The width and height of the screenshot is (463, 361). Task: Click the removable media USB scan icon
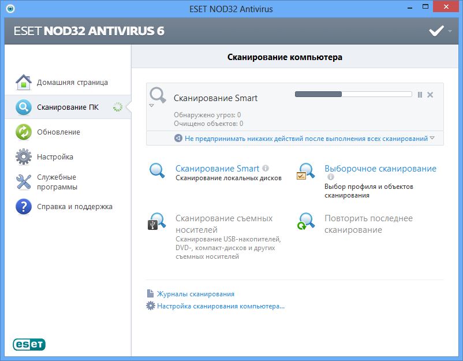coord(156,221)
